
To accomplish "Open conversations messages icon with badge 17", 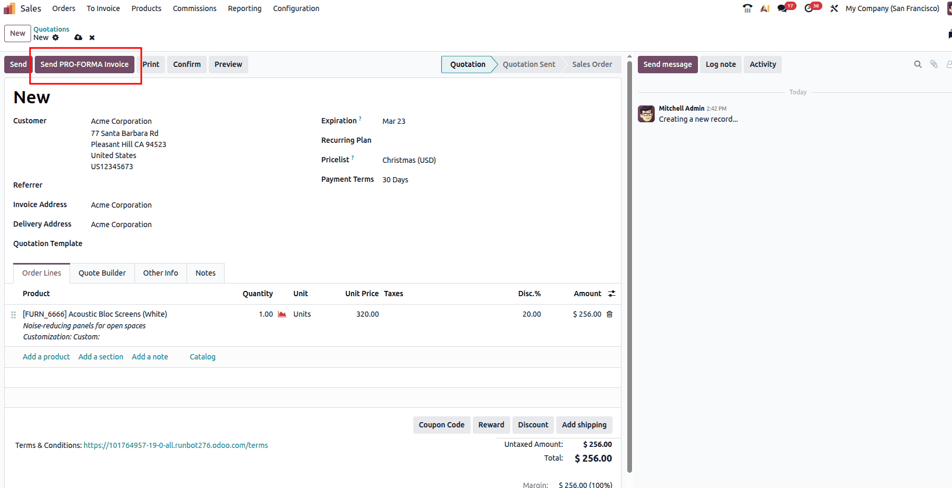I will tap(783, 8).
